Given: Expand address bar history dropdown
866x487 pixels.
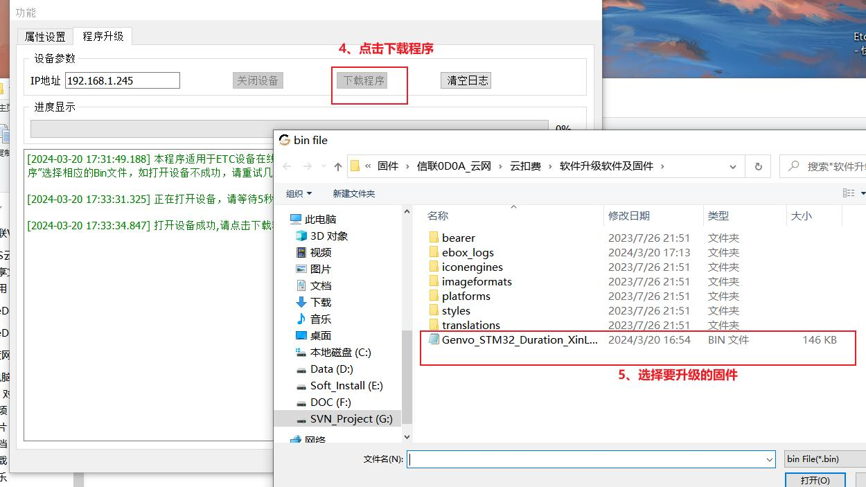Looking at the screenshot, I should click(x=733, y=167).
